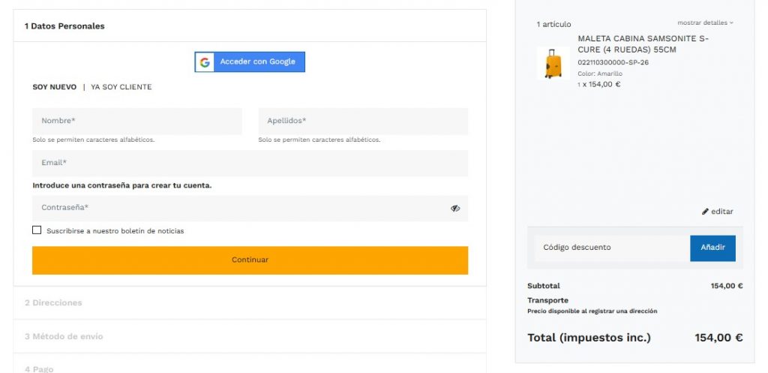Click the pencil edit icon in cart
The image size is (768, 373).
[x=705, y=212]
